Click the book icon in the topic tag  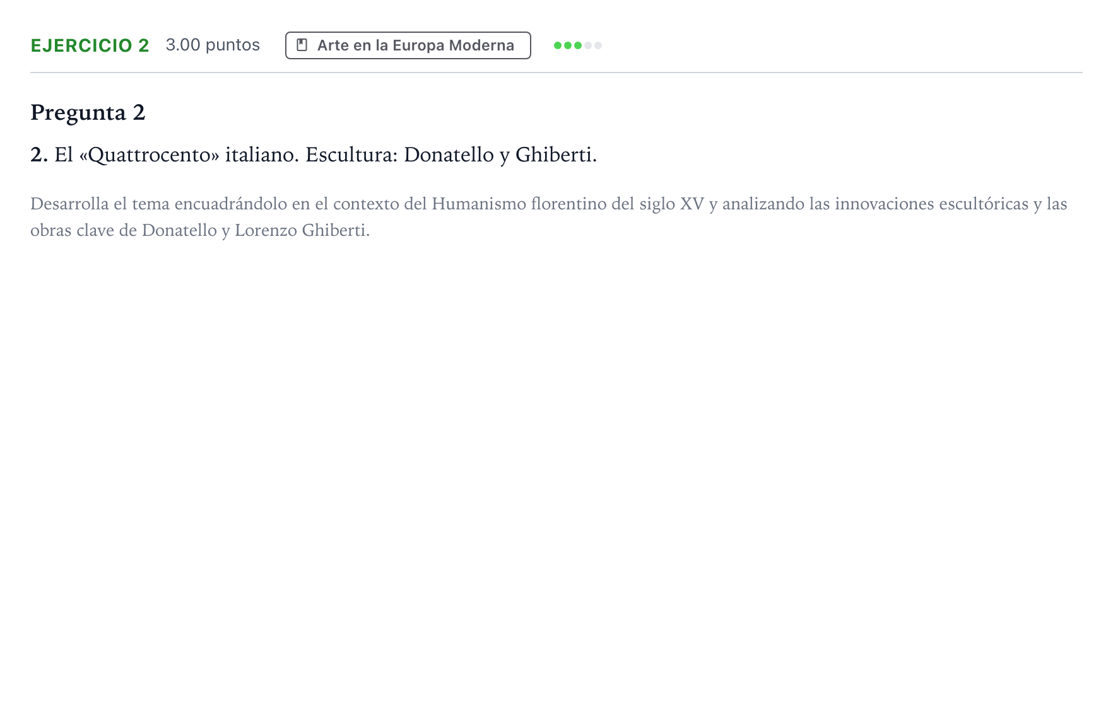point(302,45)
